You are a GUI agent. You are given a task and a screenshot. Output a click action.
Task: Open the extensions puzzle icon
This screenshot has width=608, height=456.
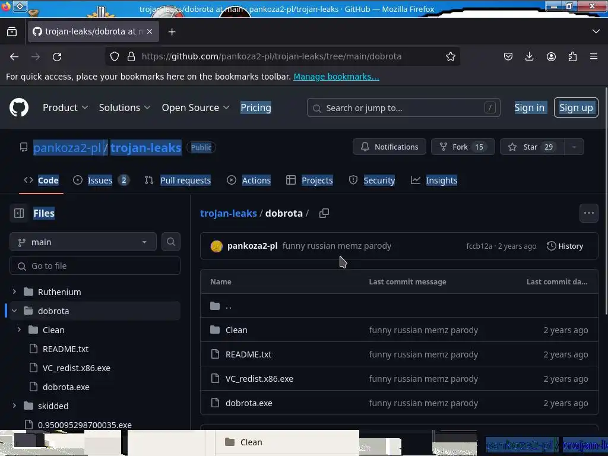point(573,56)
